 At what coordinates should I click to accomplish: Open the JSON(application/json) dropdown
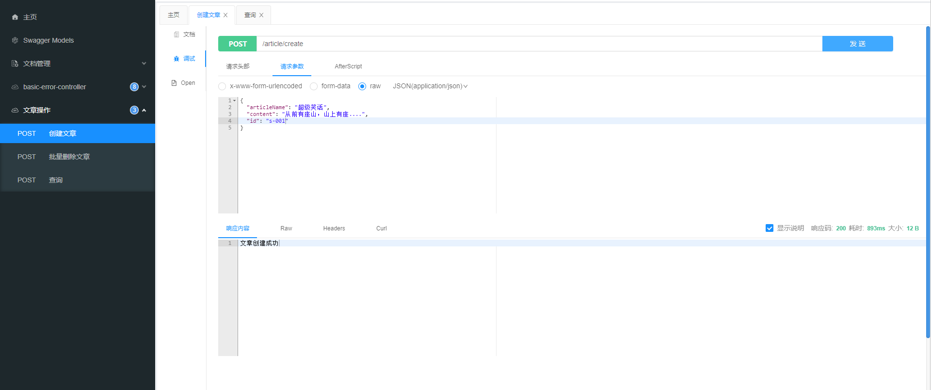coord(430,86)
